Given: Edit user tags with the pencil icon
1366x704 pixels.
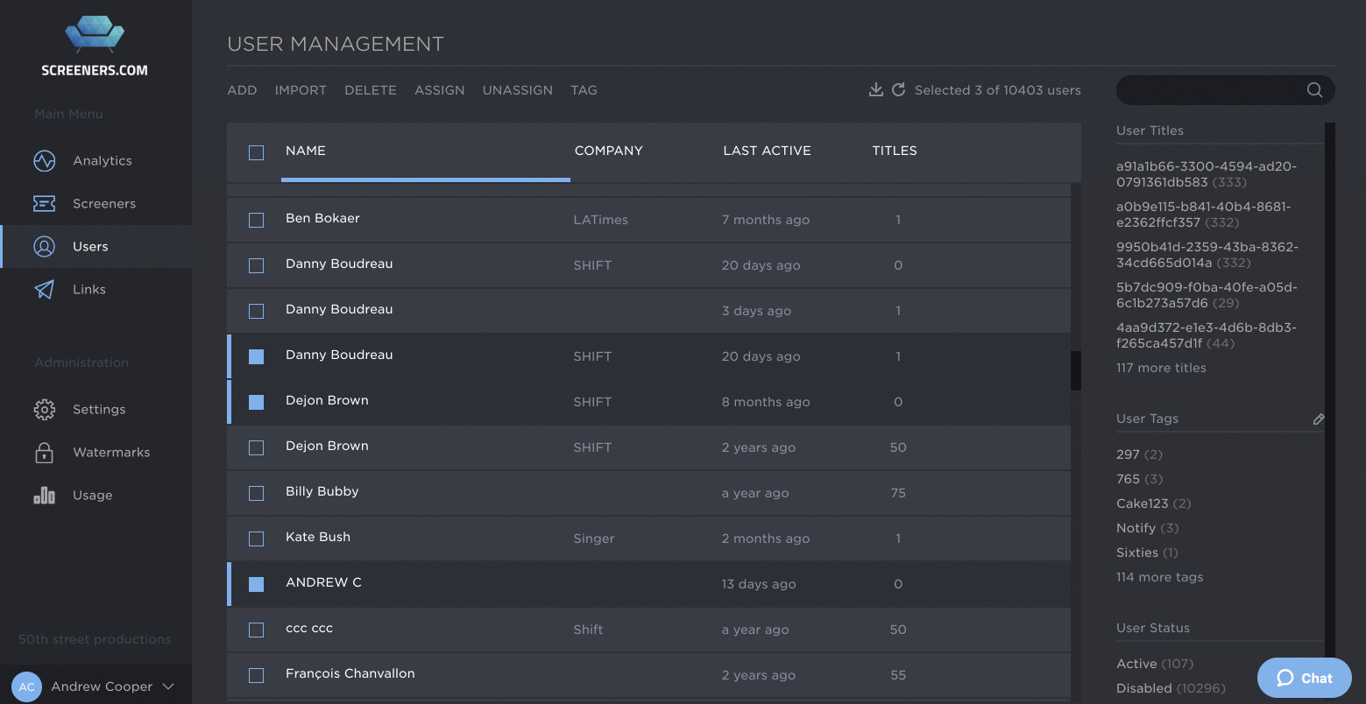Looking at the screenshot, I should (1318, 419).
